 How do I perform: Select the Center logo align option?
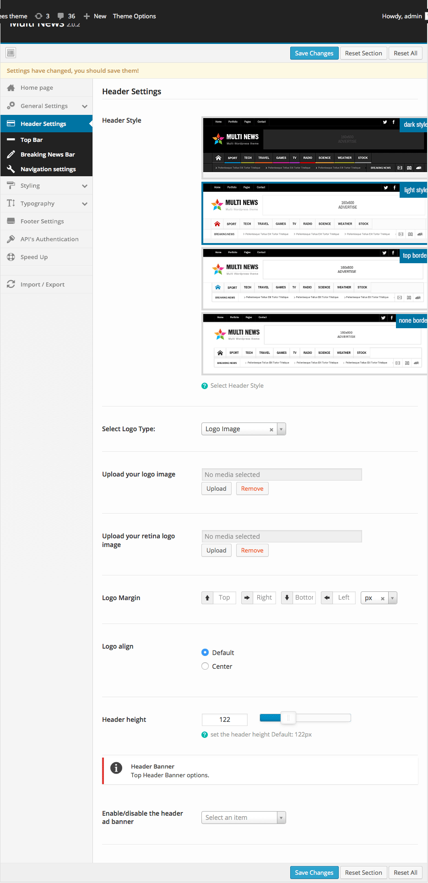[x=205, y=666]
